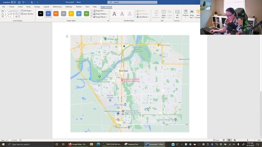Screen dimensions: 262x147
Task: Apply the dark blue shape style swatch
Action: tap(48, 13)
